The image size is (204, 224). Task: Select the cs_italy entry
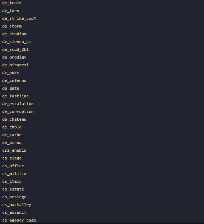pyautogui.click(x=12, y=181)
